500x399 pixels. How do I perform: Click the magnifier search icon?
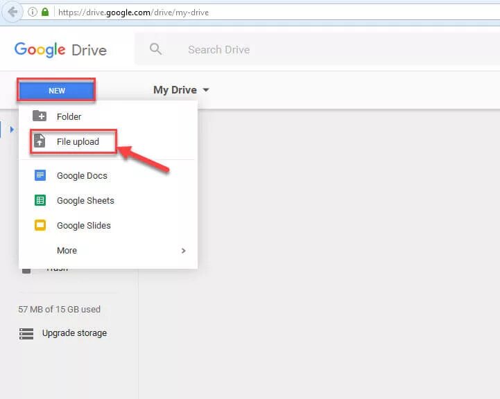pos(155,49)
